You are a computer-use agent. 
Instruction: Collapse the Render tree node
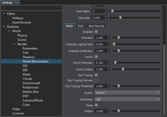coord(14,44)
